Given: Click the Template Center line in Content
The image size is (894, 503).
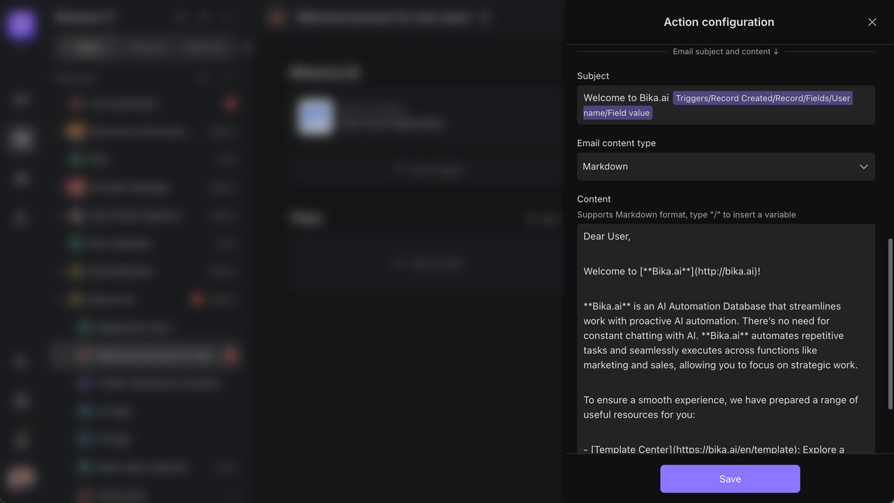Looking at the screenshot, I should [x=712, y=449].
